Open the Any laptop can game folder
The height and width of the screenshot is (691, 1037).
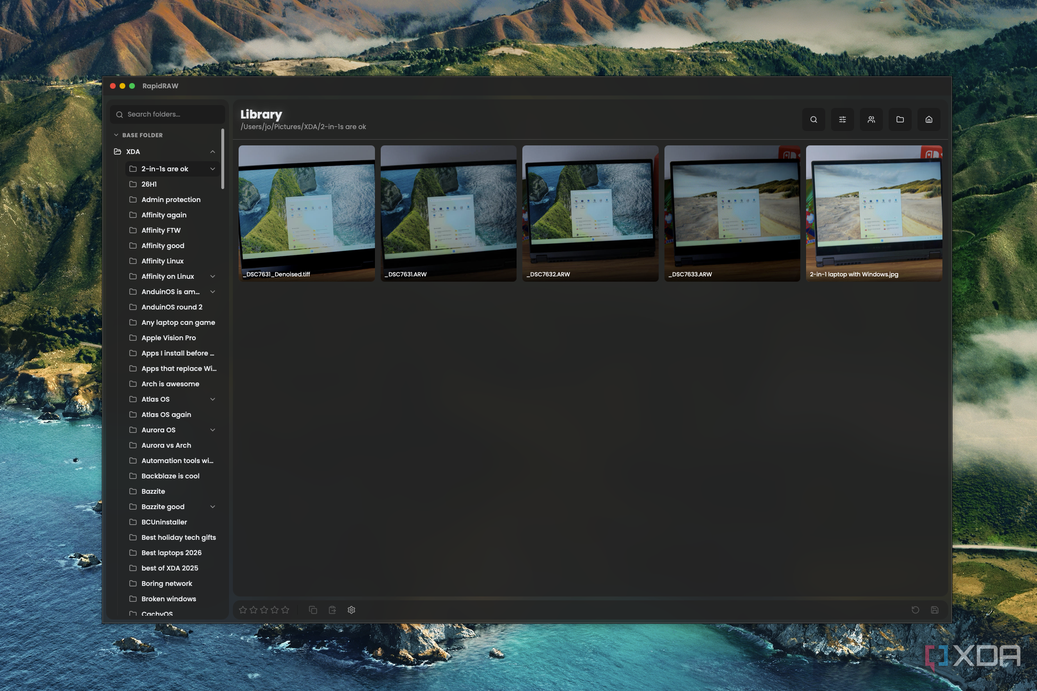click(x=173, y=322)
